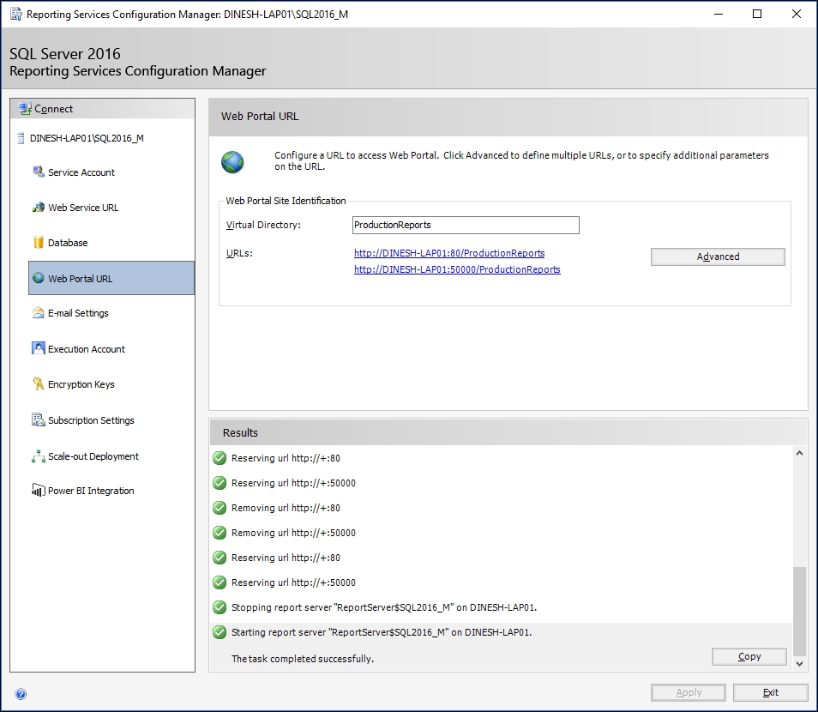
Task: Open the Service Account page
Action: [x=81, y=172]
